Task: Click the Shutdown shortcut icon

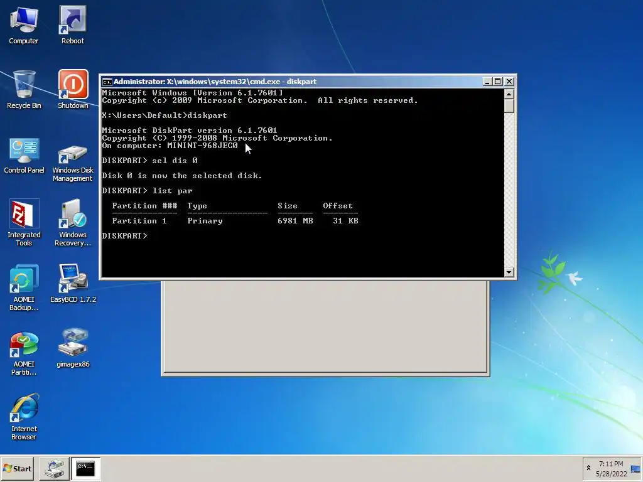Action: (x=73, y=90)
